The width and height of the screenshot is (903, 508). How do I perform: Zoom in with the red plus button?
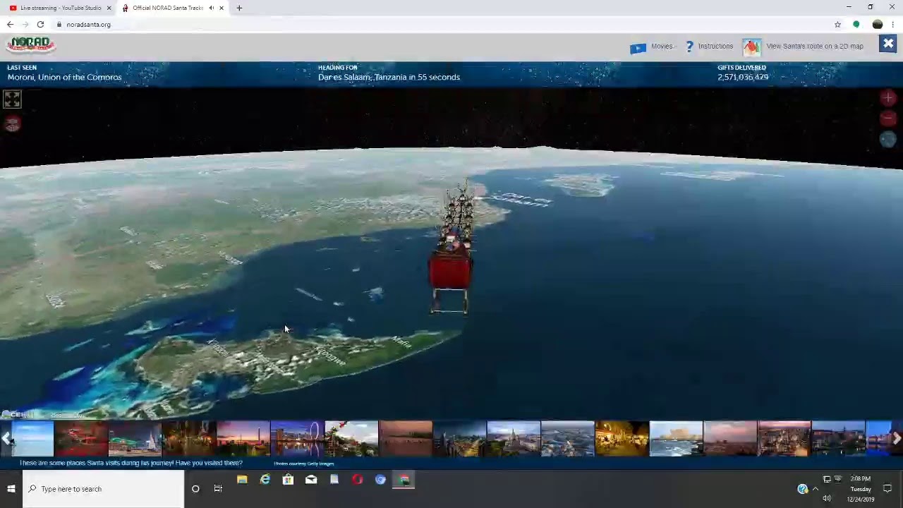[888, 97]
